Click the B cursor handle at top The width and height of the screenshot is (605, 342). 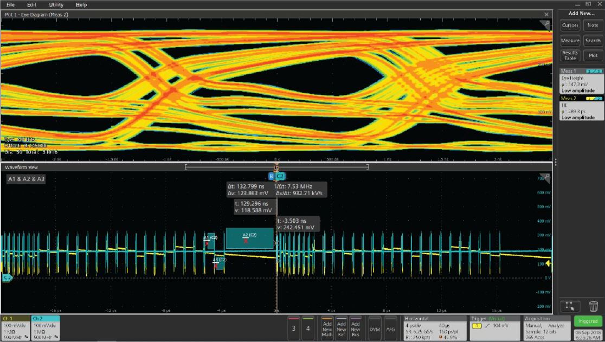[271, 176]
